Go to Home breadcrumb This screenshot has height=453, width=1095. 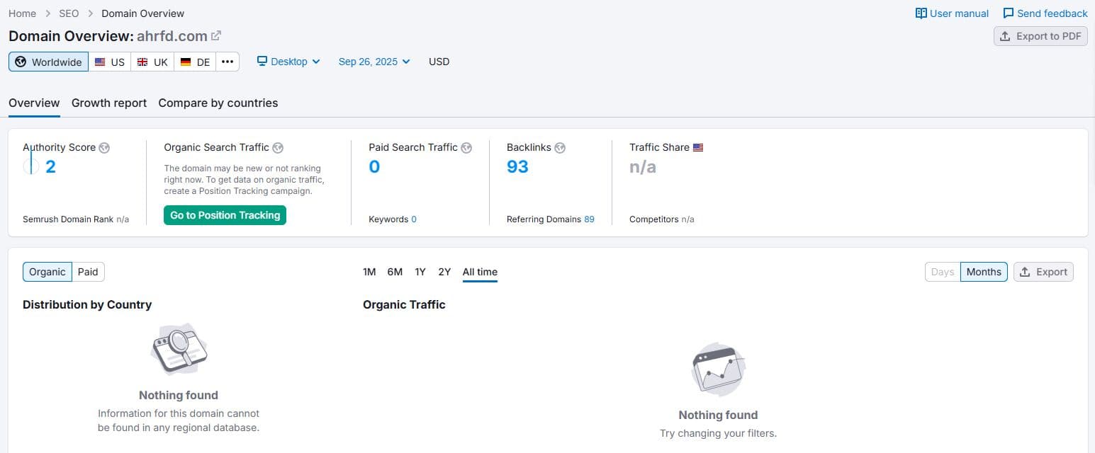coord(22,13)
